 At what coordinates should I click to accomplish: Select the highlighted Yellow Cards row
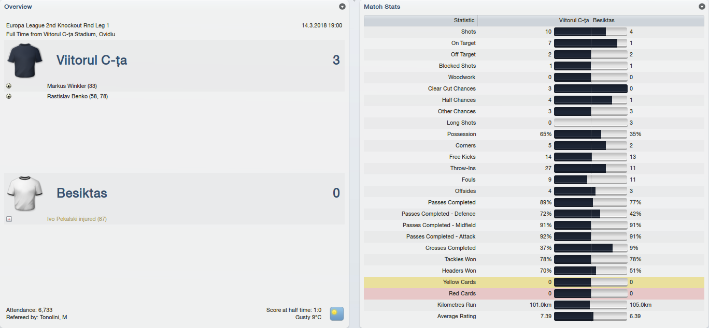(534, 282)
